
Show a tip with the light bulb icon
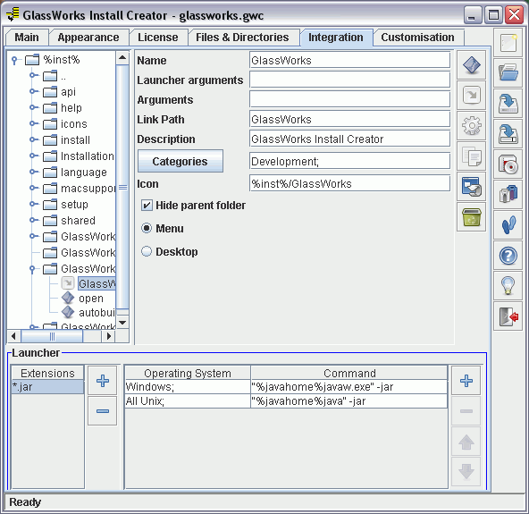tap(508, 285)
